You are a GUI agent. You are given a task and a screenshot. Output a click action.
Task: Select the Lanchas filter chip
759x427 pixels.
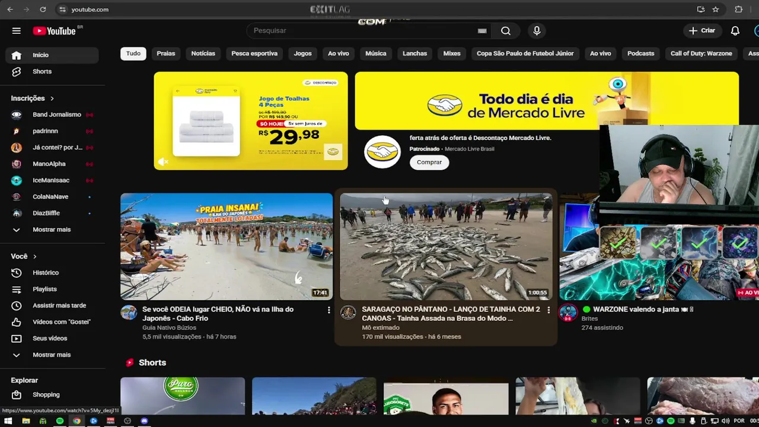pos(415,53)
